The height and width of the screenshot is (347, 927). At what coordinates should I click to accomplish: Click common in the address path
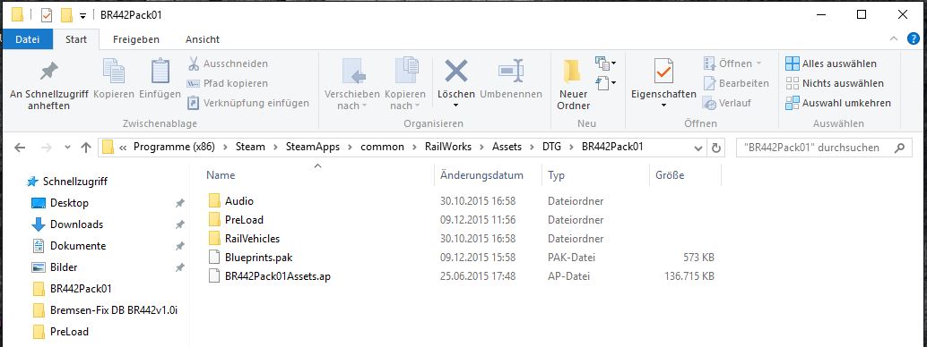pos(383,147)
